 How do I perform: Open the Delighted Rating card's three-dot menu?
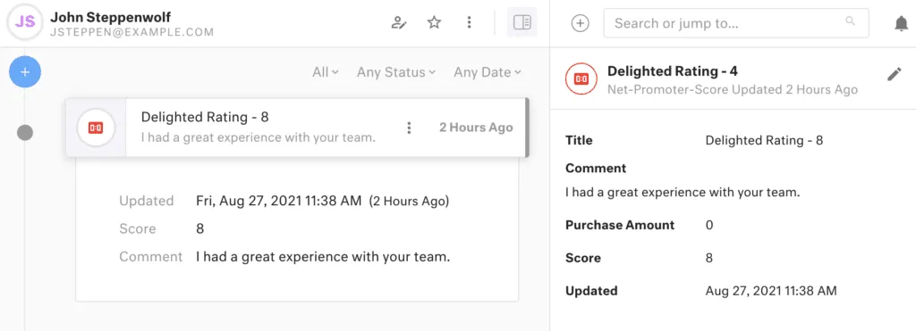coord(409,128)
